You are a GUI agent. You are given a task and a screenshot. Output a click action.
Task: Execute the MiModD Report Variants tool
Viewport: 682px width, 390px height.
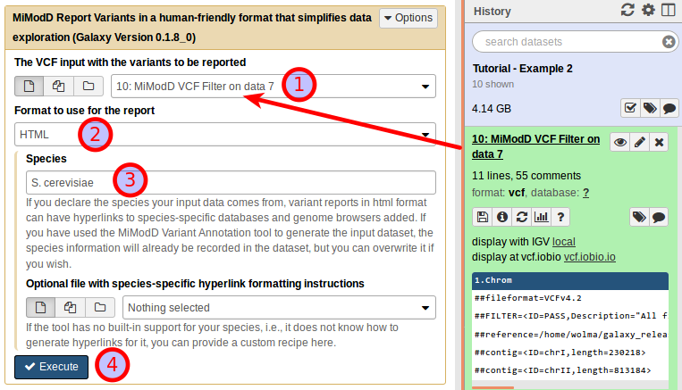point(51,367)
